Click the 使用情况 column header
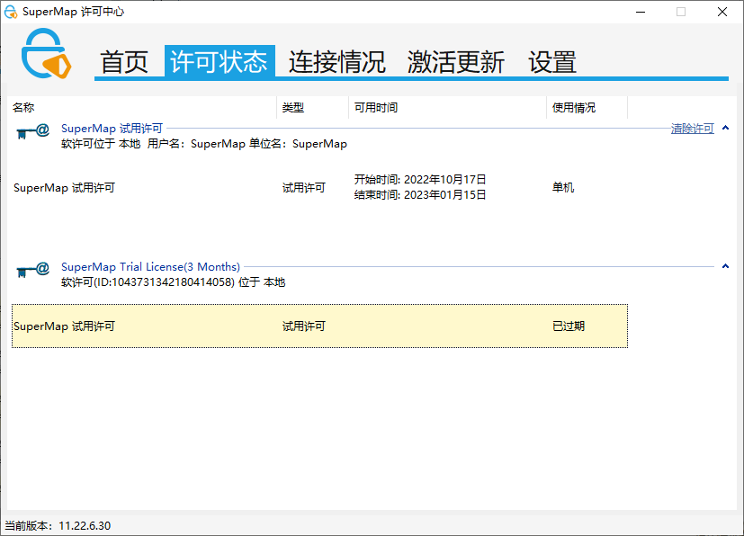This screenshot has height=536, width=744. (x=574, y=108)
